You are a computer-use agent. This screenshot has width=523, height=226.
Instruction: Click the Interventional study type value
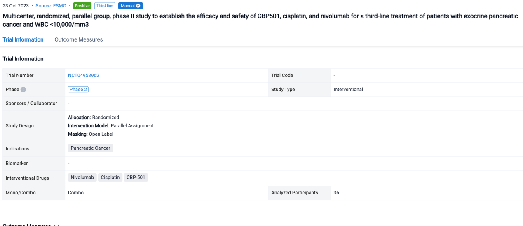[x=348, y=90]
